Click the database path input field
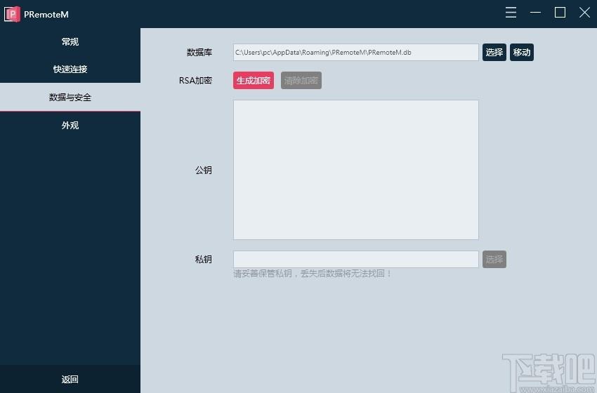The width and height of the screenshot is (597, 393). click(x=355, y=52)
